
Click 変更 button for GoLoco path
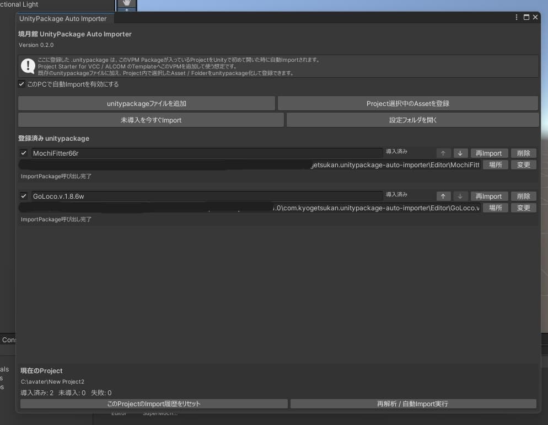click(x=524, y=208)
